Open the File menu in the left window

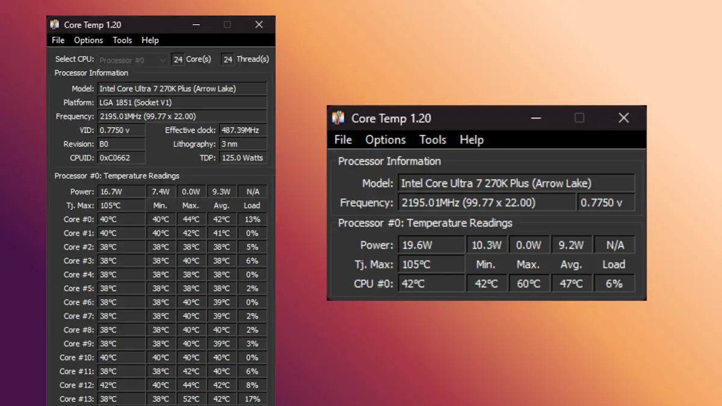click(57, 40)
